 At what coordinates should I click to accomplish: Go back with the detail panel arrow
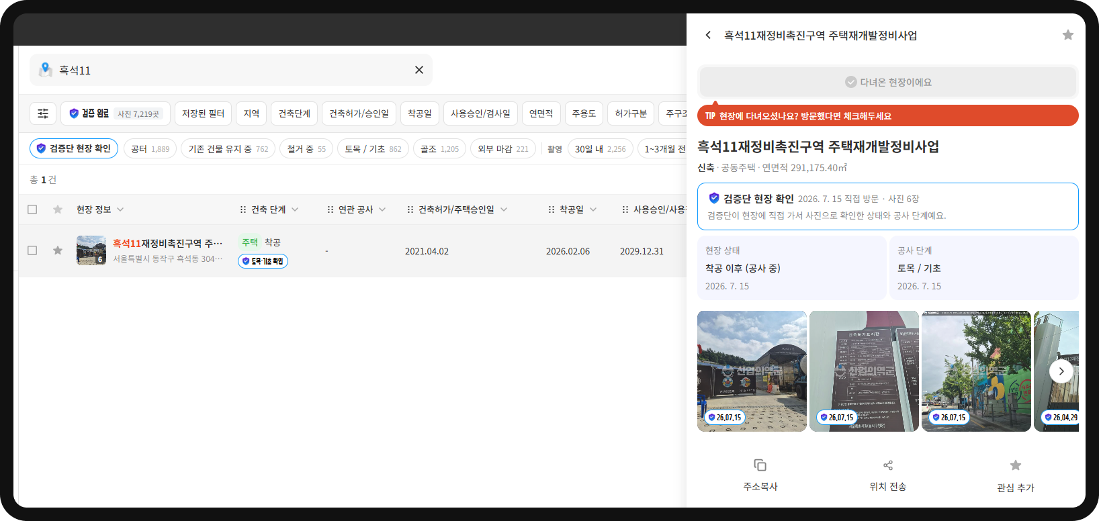point(708,35)
